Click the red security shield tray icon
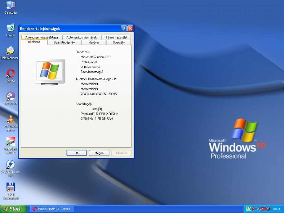 pyautogui.click(x=254, y=209)
